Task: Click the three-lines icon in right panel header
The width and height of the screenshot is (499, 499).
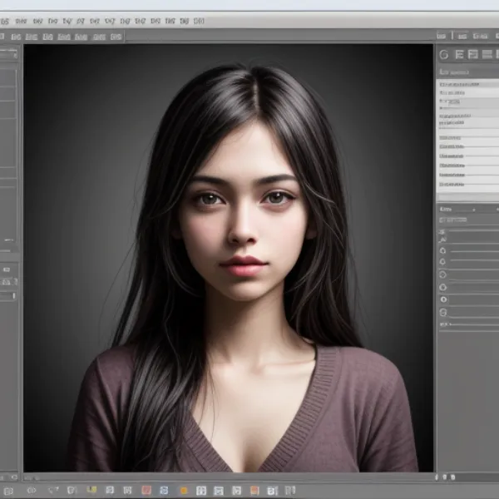Action: (487, 54)
